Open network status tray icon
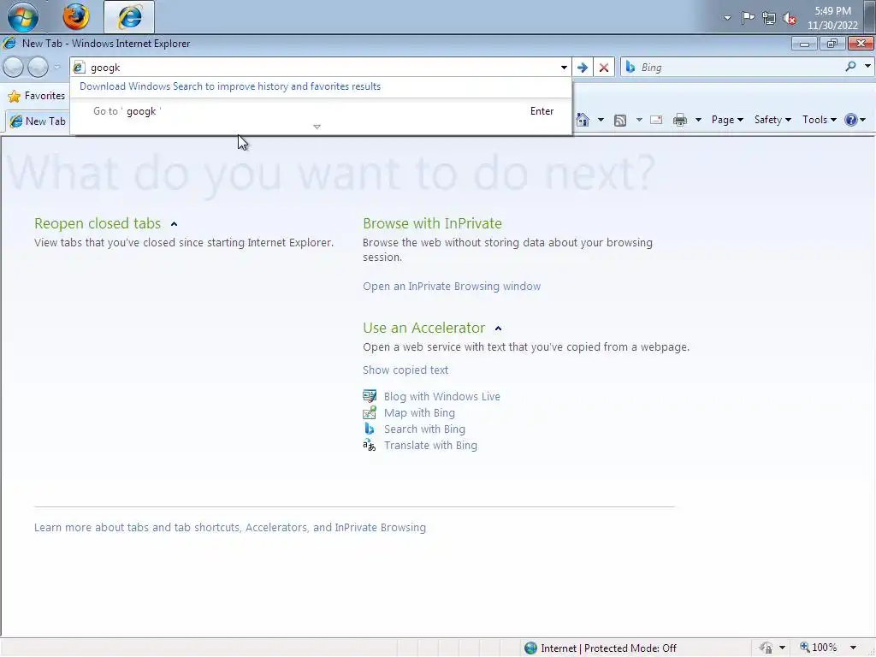The width and height of the screenshot is (876, 657). click(769, 19)
